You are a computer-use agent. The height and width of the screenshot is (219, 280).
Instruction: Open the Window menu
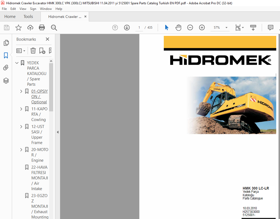[x=46, y=9]
